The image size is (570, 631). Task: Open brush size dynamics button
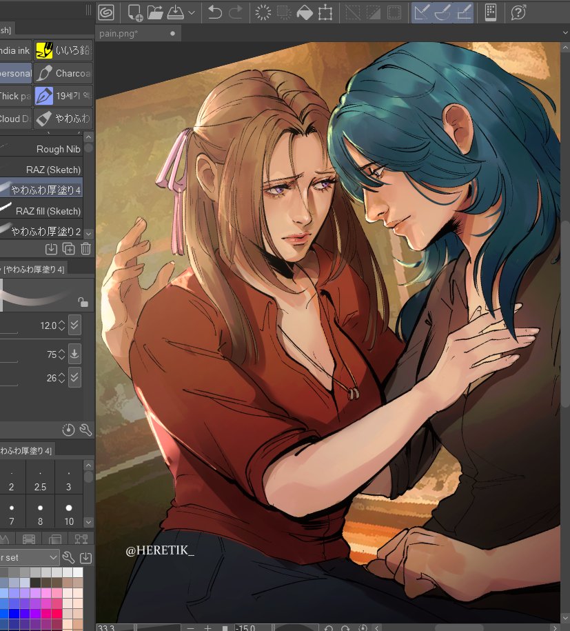click(x=75, y=325)
